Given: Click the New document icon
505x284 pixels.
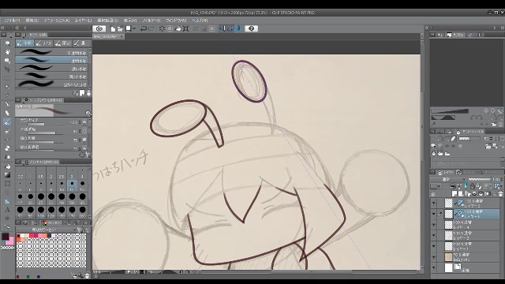Looking at the screenshot, I should coord(113,28).
